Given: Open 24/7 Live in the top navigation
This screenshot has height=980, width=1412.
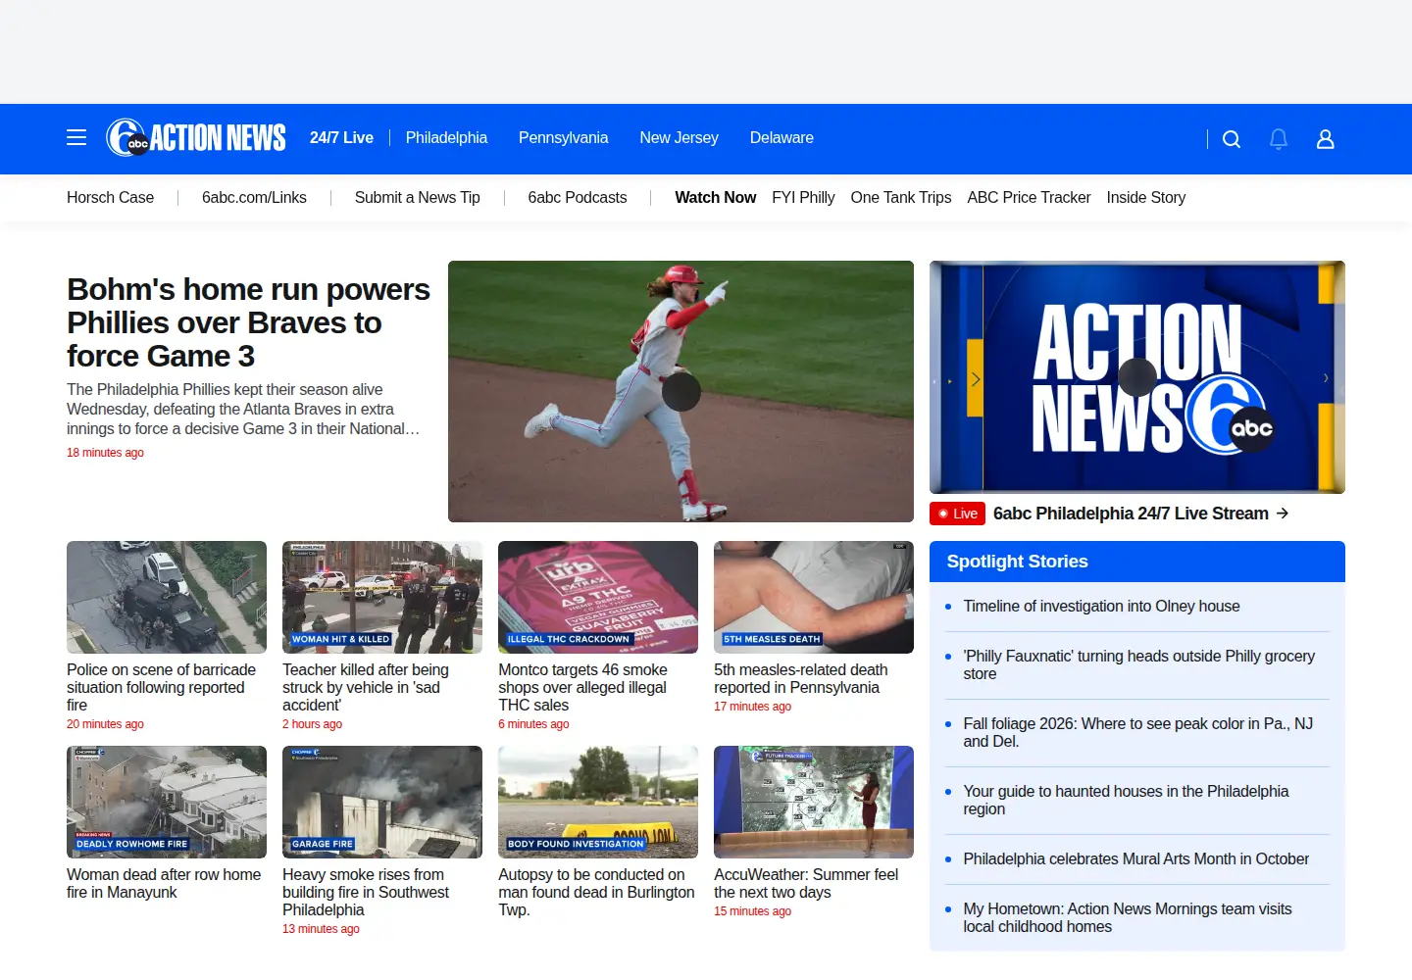Looking at the screenshot, I should point(341,138).
